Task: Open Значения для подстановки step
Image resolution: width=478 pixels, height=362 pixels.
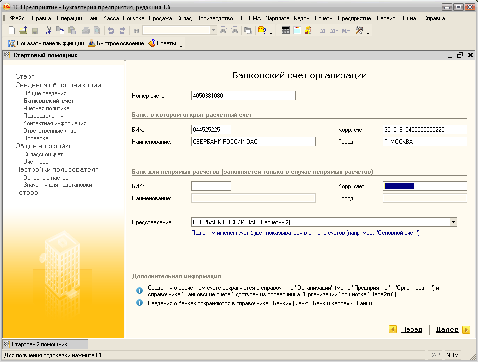Action: (58, 185)
